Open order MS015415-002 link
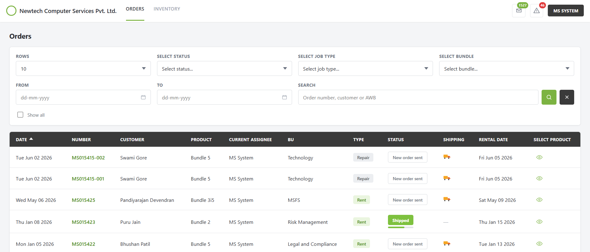Image resolution: width=590 pixels, height=252 pixels. (x=88, y=158)
